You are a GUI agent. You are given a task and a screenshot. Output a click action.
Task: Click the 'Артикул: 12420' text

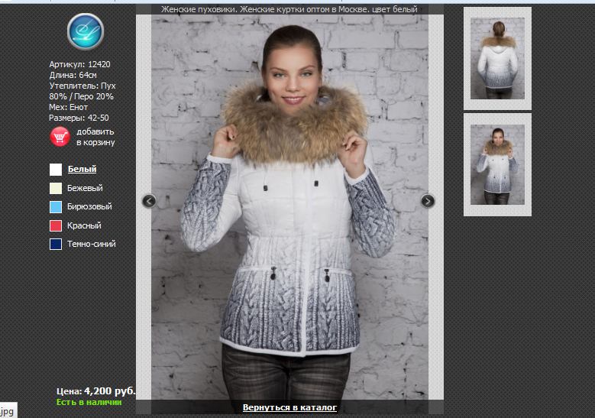click(x=79, y=64)
